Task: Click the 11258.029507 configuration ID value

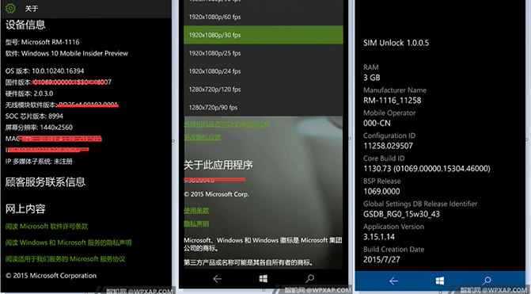Action: pyautogui.click(x=388, y=146)
